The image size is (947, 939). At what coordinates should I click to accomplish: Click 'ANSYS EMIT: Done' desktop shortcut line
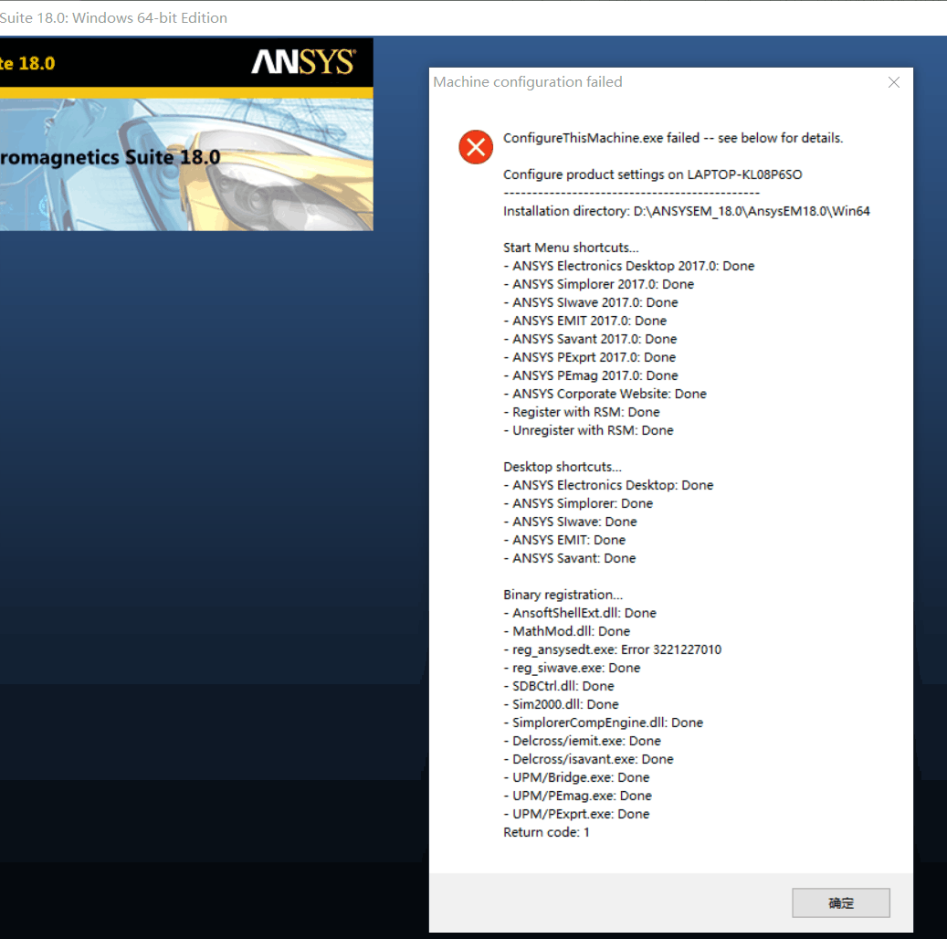click(x=564, y=540)
